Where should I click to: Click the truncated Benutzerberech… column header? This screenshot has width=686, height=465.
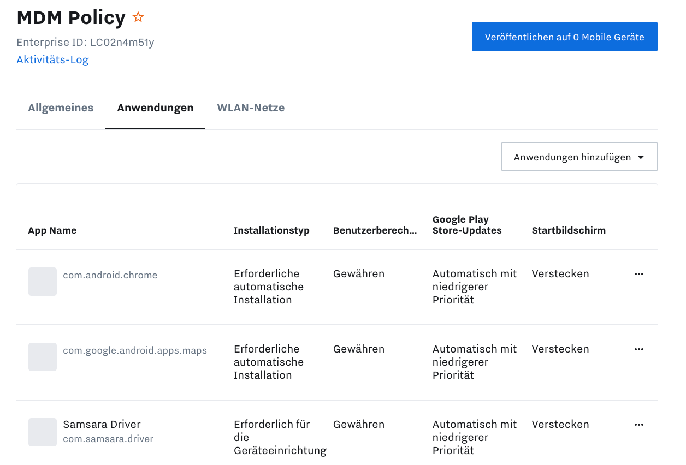375,230
